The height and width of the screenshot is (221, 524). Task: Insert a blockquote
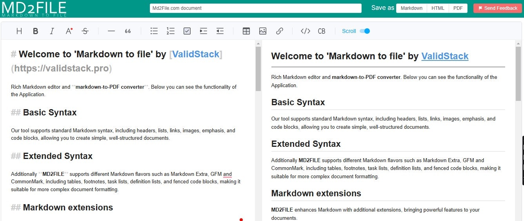tap(128, 31)
